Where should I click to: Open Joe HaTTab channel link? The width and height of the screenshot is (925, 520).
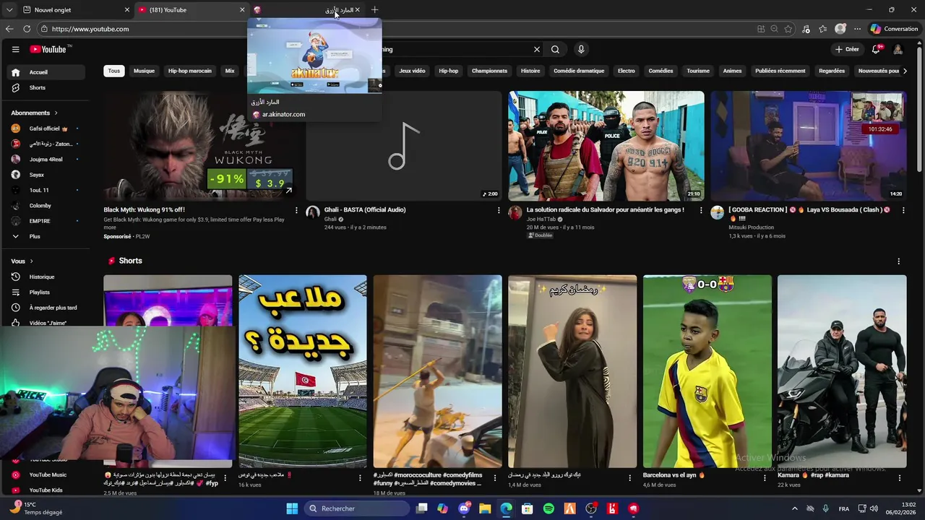point(541,219)
